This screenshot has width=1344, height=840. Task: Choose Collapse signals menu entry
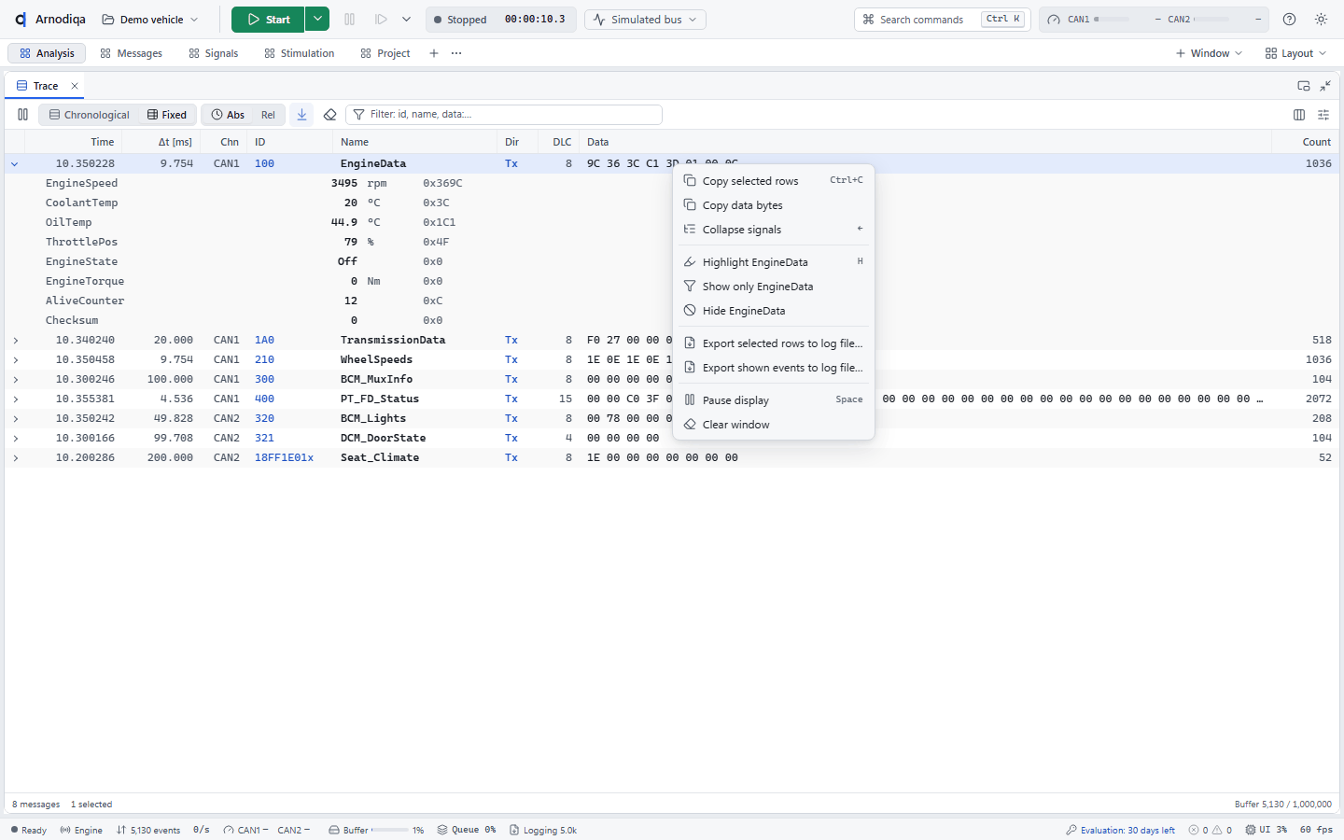tap(774, 230)
